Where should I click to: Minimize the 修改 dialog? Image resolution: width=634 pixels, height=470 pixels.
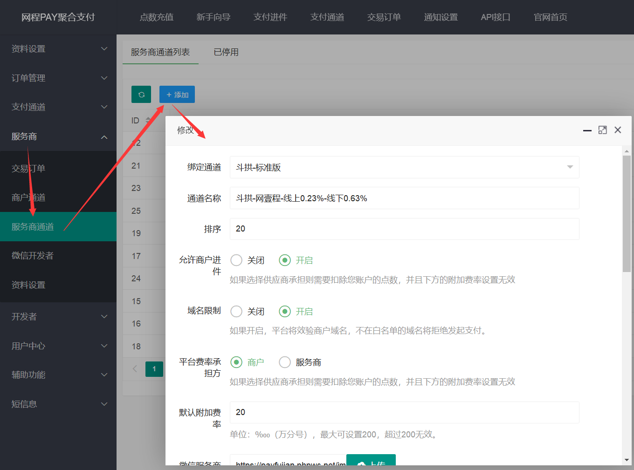point(587,130)
